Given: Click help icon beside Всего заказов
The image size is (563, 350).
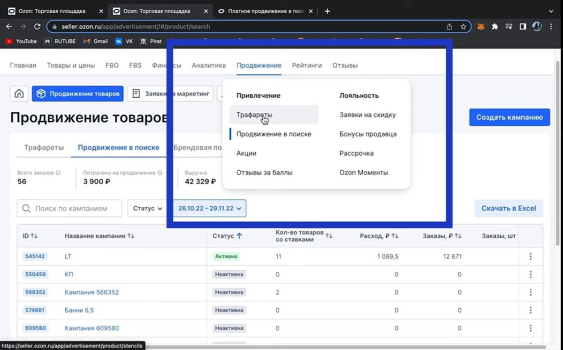Looking at the screenshot, I should (x=58, y=173).
